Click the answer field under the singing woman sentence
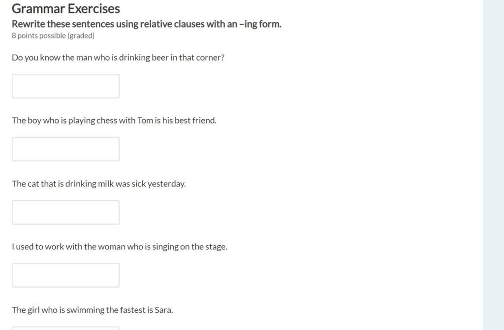 click(65, 275)
